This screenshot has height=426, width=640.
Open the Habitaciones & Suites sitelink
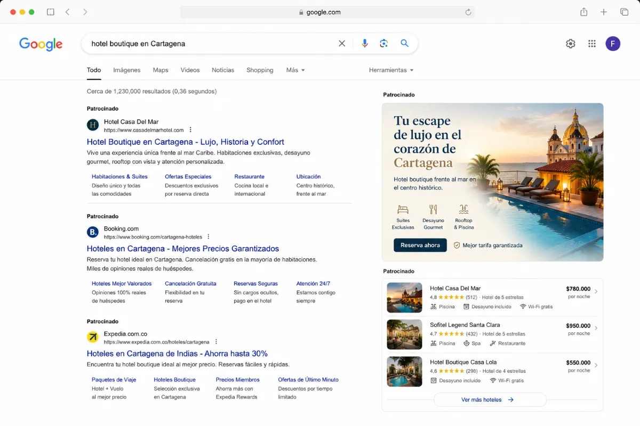coord(119,177)
